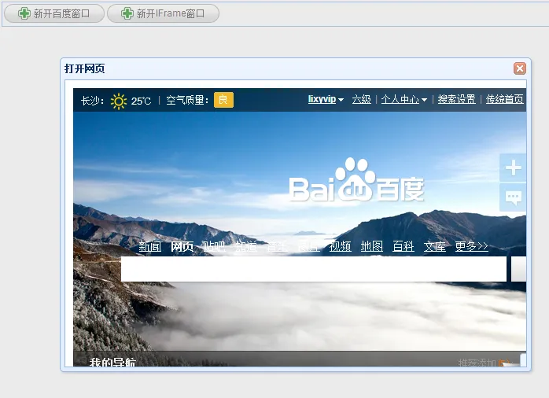Viewport: 549px width, 398px height.
Task: Click inside the Baidu search input field
Action: point(314,269)
